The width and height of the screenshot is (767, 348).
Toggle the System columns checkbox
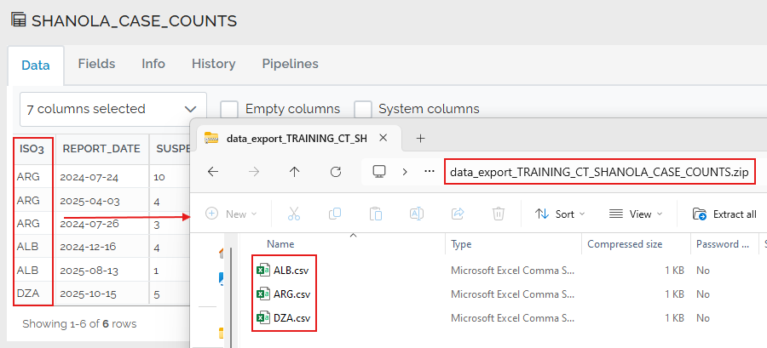click(363, 109)
